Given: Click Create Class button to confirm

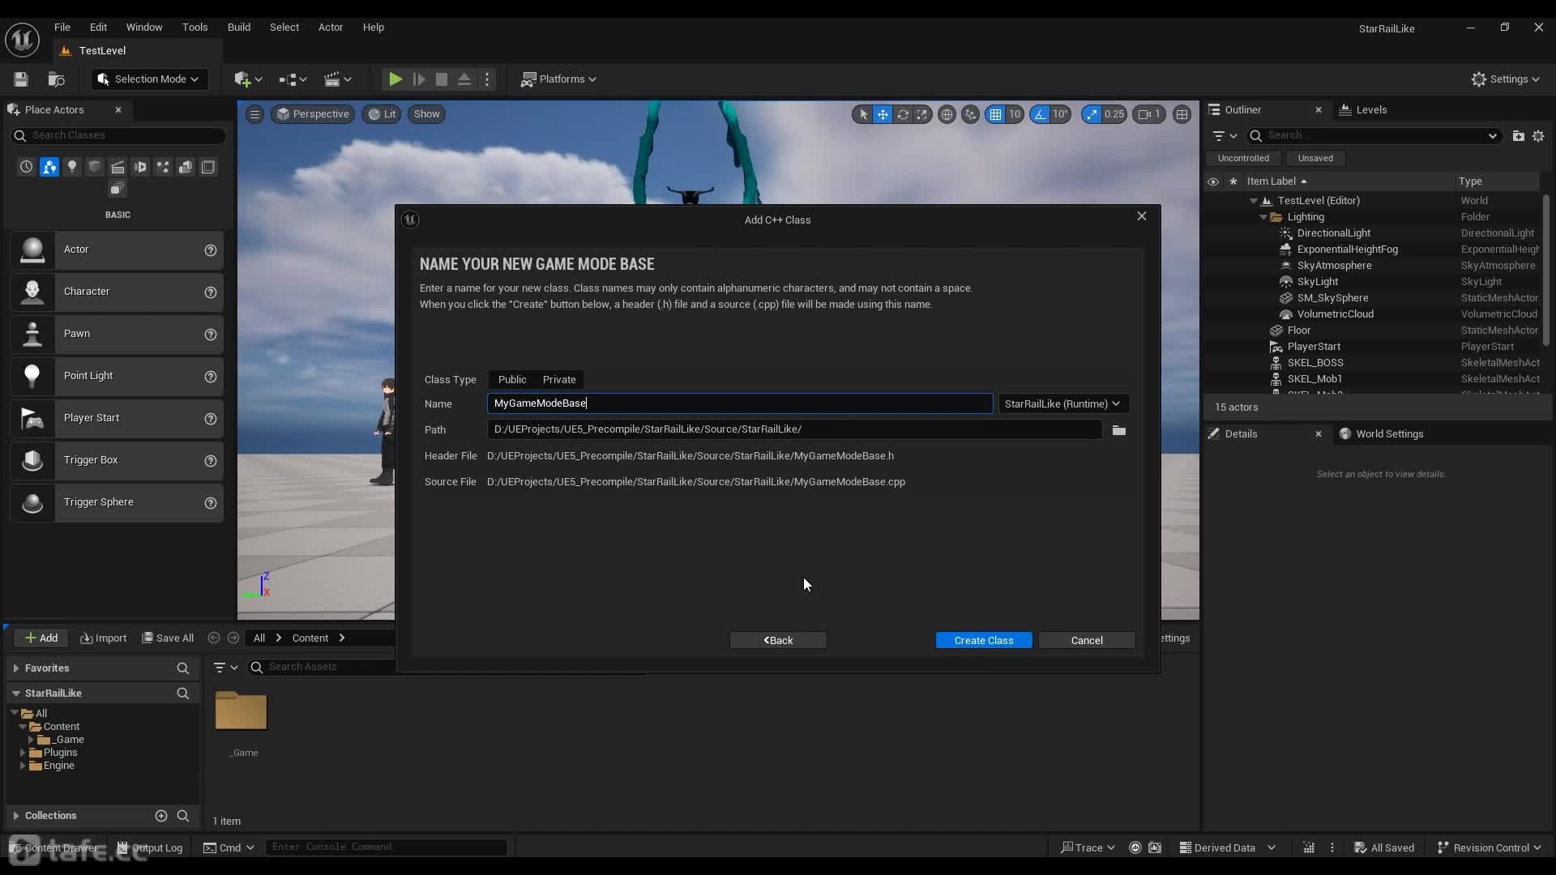Looking at the screenshot, I should [x=985, y=639].
